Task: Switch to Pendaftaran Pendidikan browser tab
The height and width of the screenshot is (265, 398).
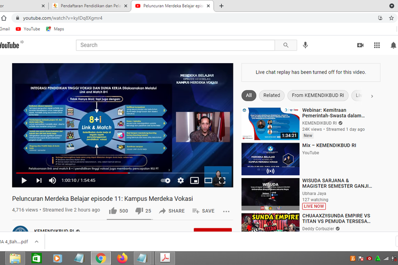Action: point(88,6)
